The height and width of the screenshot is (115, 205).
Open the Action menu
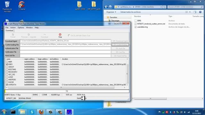13,27
